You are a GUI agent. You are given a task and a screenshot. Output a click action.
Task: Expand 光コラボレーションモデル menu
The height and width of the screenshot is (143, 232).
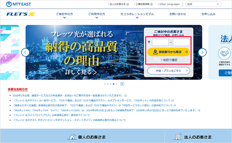point(137,15)
